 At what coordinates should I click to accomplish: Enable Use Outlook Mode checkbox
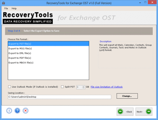tap(9, 87)
